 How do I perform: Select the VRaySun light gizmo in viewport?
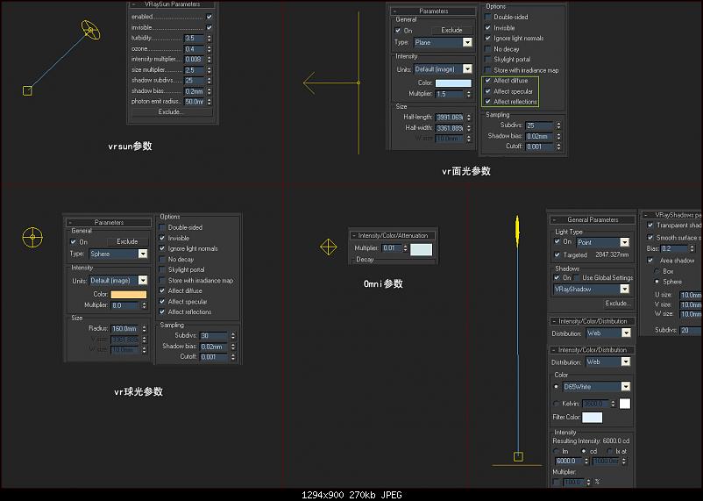tap(90, 30)
